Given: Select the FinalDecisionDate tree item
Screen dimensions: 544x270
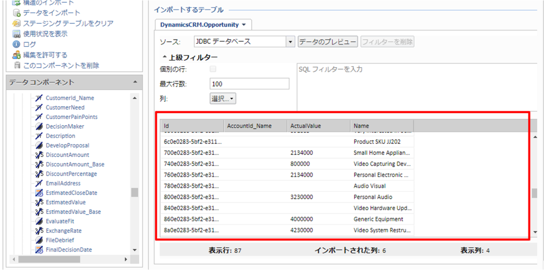Looking at the screenshot, I should [x=68, y=250].
